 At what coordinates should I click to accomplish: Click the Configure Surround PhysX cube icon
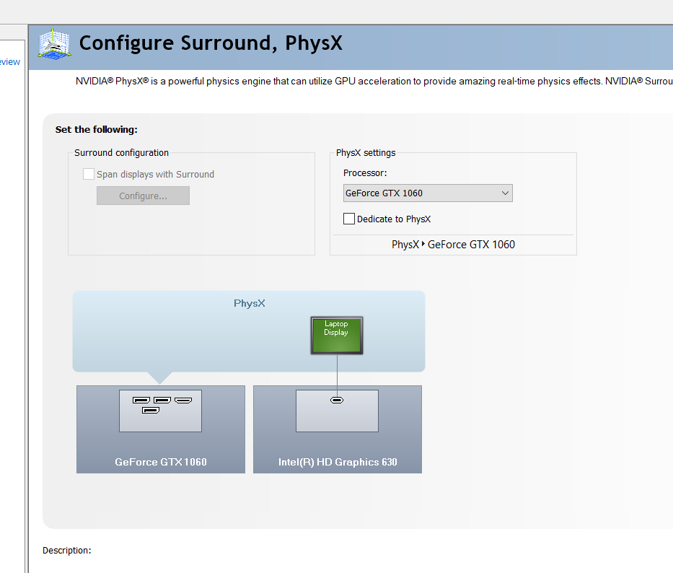point(53,44)
